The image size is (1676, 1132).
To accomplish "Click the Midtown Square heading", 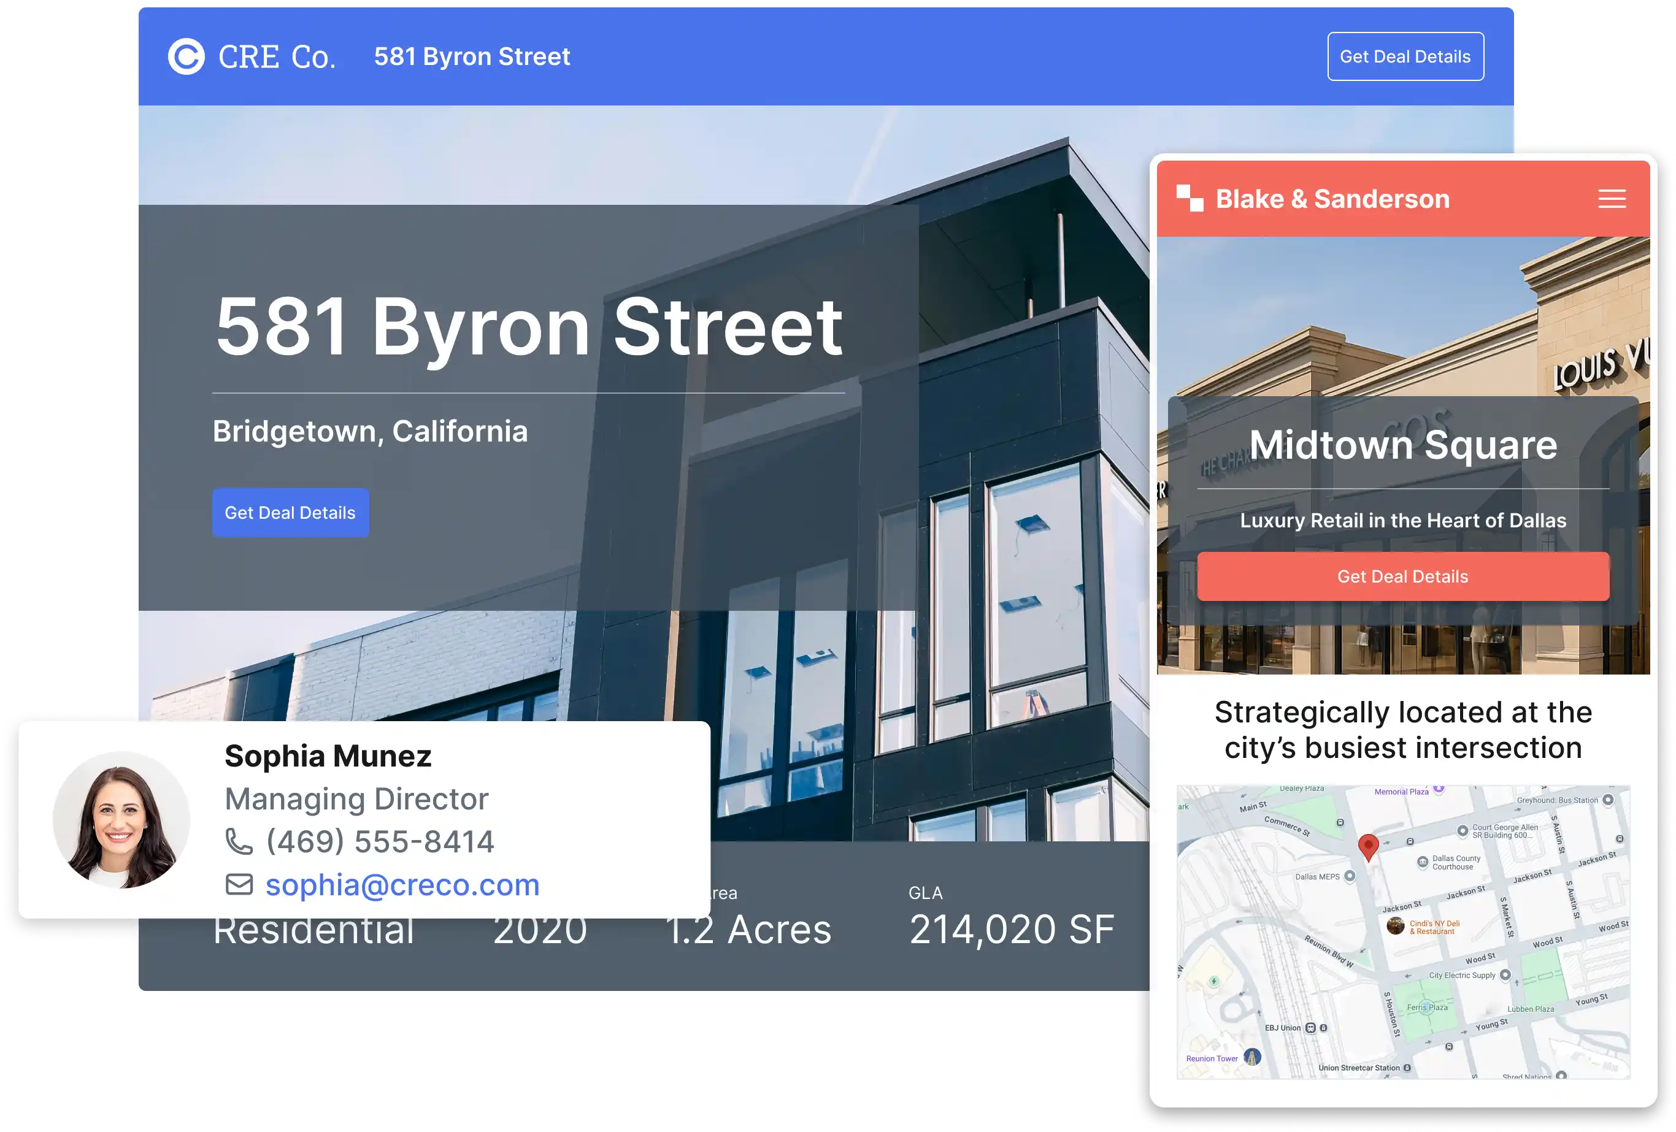I will tap(1404, 445).
